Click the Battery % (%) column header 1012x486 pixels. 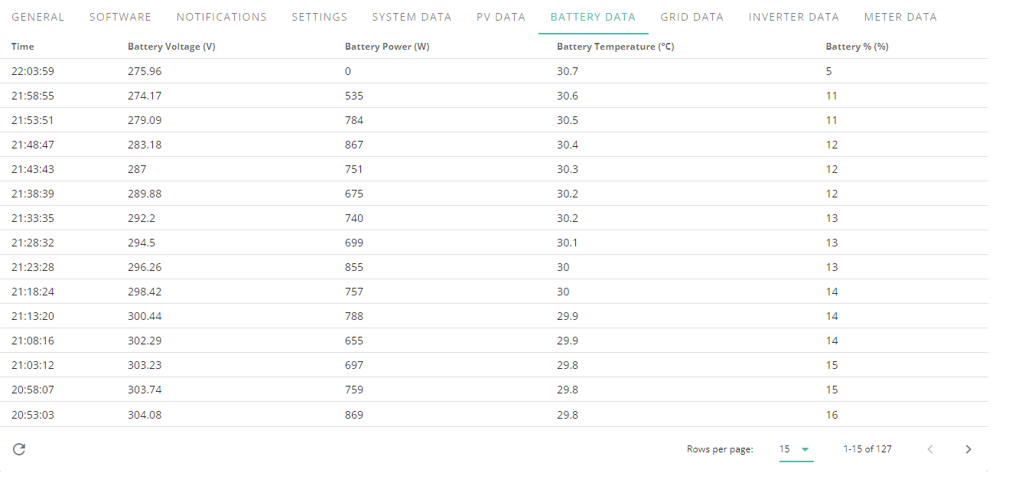coord(857,47)
